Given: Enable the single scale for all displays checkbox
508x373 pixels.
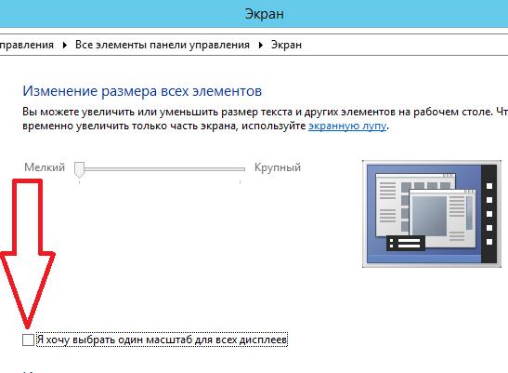Looking at the screenshot, I should pyautogui.click(x=28, y=340).
